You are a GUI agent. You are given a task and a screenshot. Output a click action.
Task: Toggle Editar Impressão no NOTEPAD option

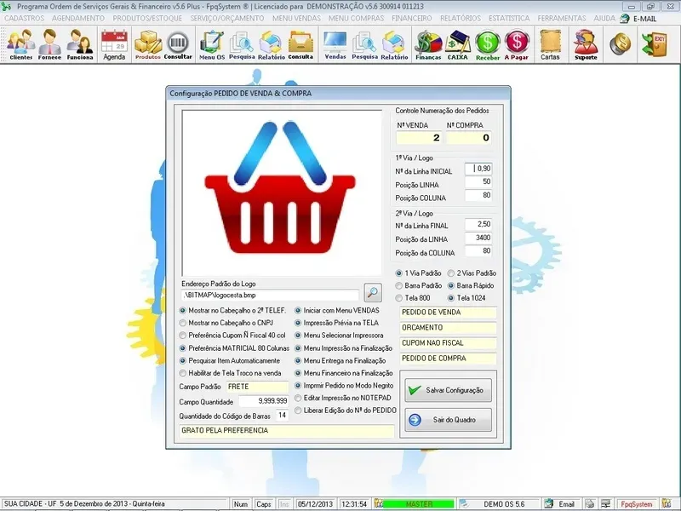(x=298, y=398)
